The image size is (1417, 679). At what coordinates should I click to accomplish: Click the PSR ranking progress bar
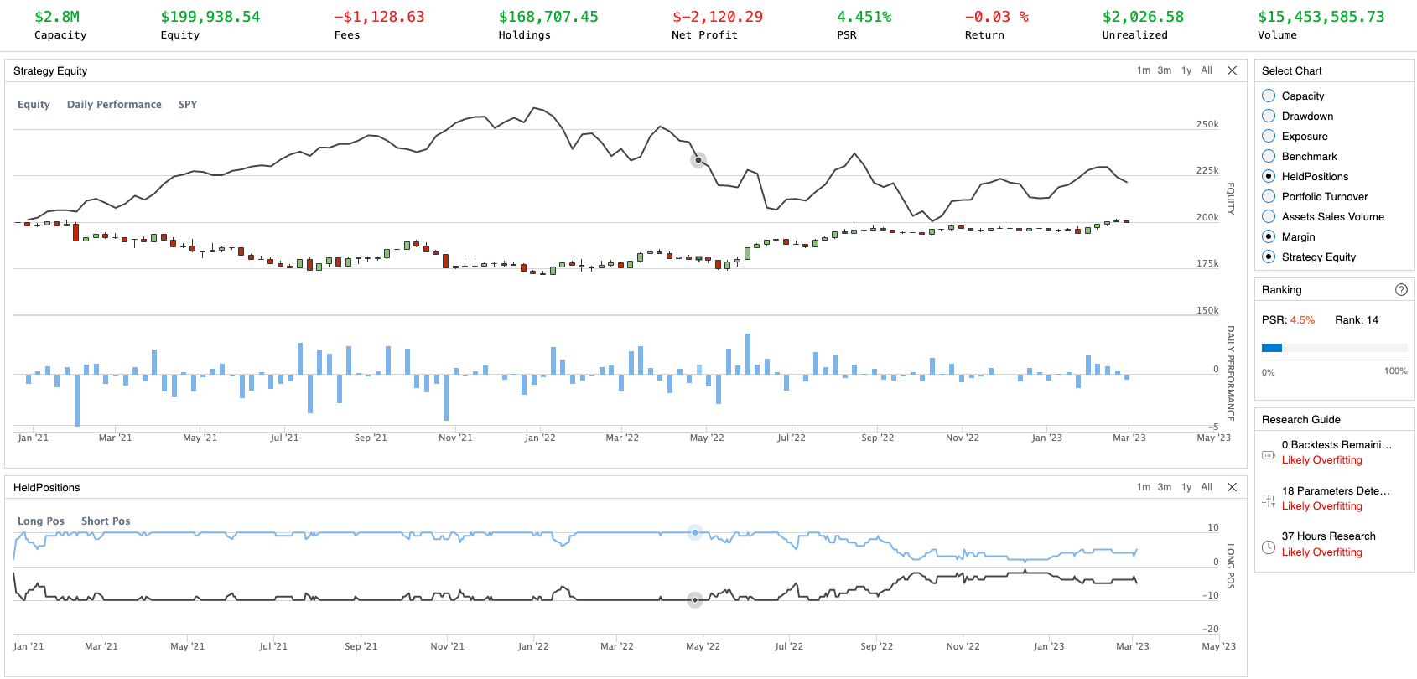(x=1334, y=348)
